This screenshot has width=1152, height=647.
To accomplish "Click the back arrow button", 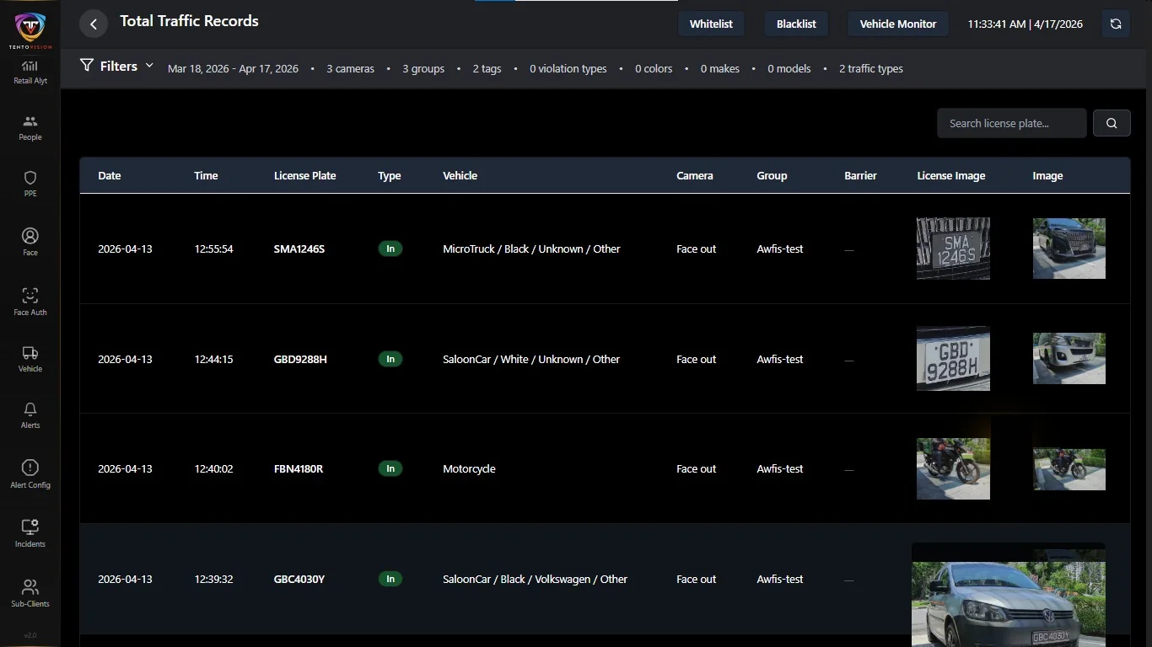I will 94,24.
